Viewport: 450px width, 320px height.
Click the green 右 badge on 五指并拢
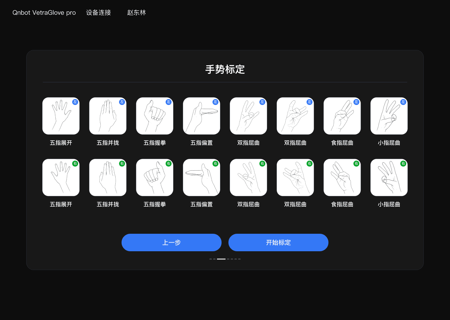(x=122, y=163)
